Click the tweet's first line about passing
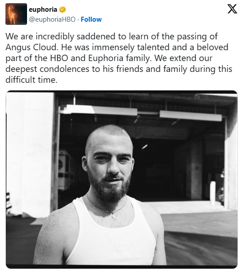 pos(112,36)
